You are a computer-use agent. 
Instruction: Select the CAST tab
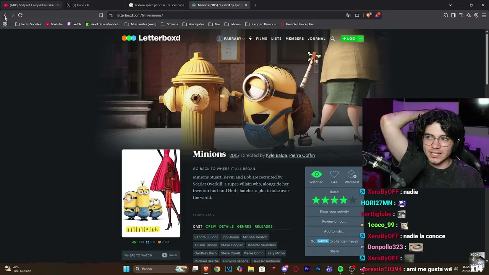coord(198,226)
